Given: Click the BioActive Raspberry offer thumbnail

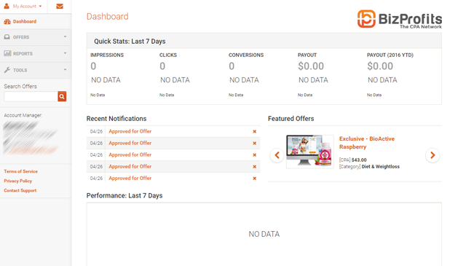Looking at the screenshot, I should click(x=310, y=151).
